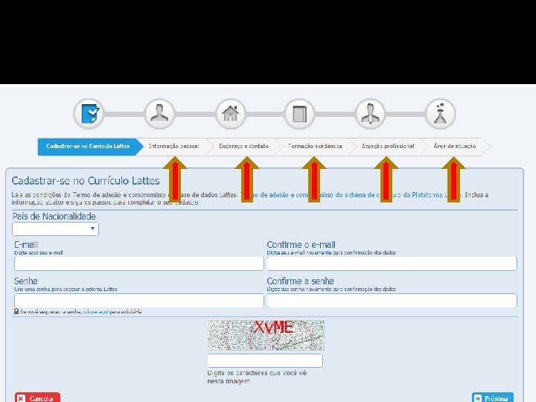The width and height of the screenshot is (536, 402).
Task: Click the house address step icon
Action: 230,113
